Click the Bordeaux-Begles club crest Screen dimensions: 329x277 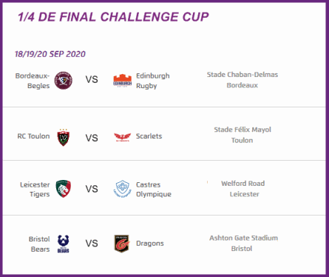pos(64,81)
